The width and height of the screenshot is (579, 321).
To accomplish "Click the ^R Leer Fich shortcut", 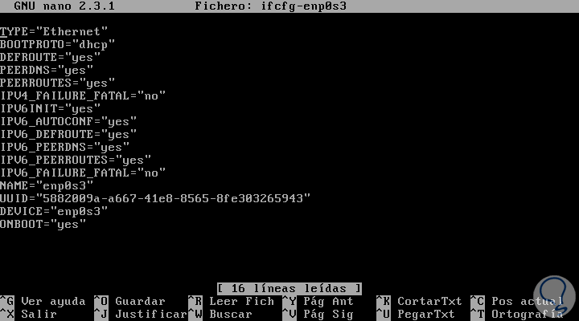I will tap(231, 301).
